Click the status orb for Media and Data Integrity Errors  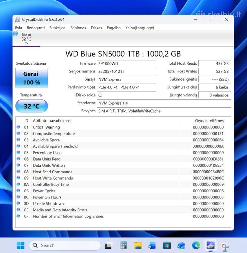point(18,210)
